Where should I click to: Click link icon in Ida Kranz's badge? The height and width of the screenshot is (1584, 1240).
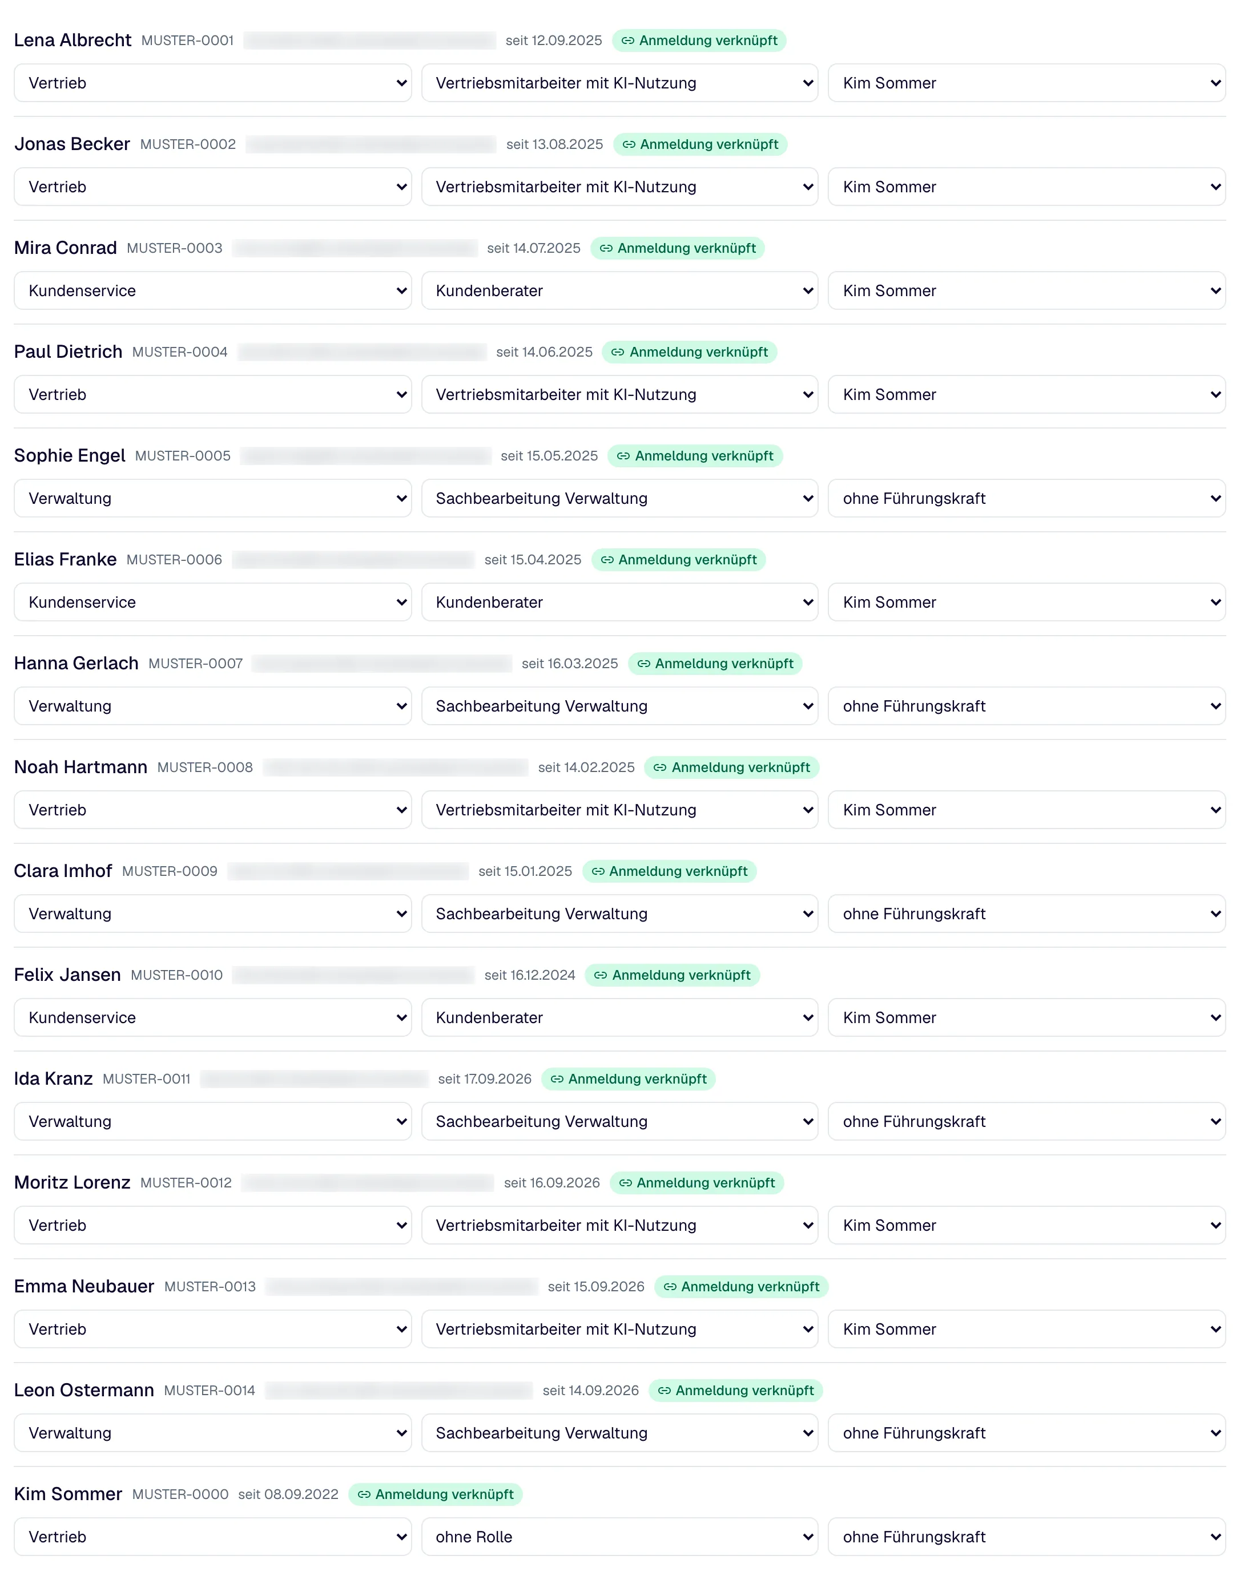click(x=557, y=1079)
